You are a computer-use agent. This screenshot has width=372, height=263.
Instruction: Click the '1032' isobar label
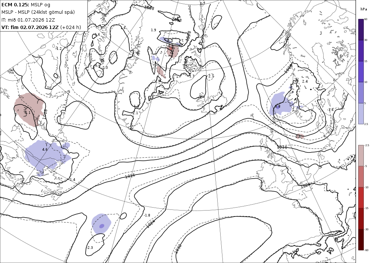178,248
